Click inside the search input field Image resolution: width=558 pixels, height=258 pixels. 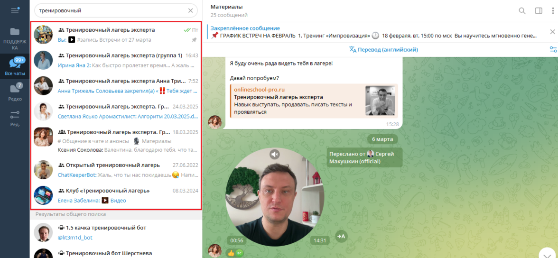click(x=110, y=11)
